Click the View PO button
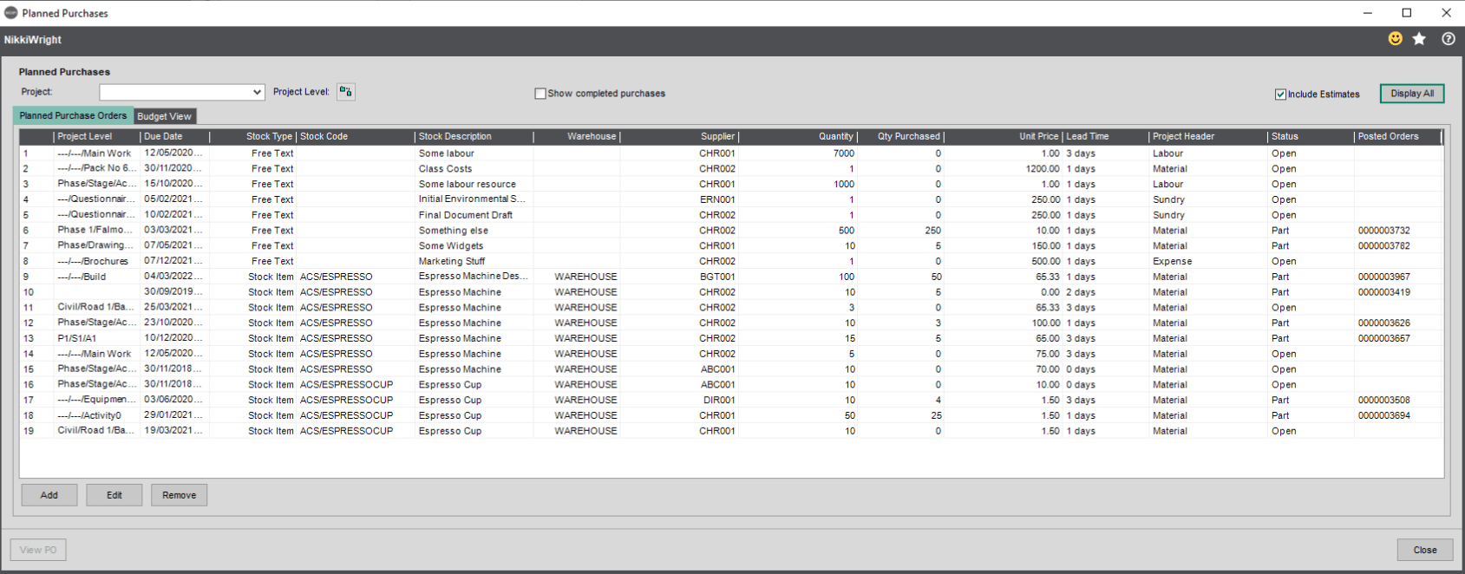 pyautogui.click(x=38, y=550)
